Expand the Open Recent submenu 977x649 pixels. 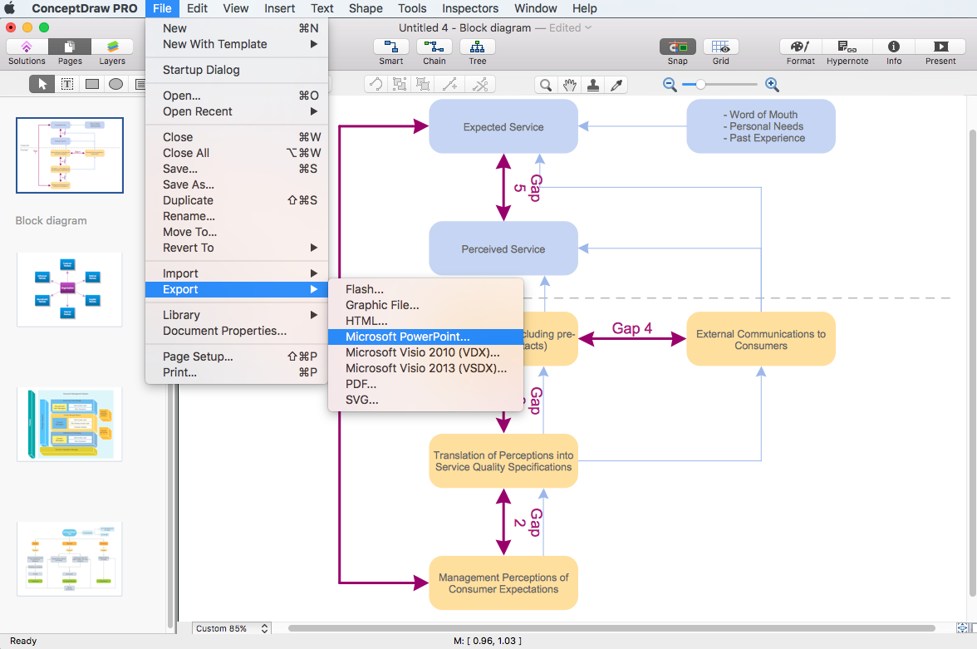tap(237, 111)
